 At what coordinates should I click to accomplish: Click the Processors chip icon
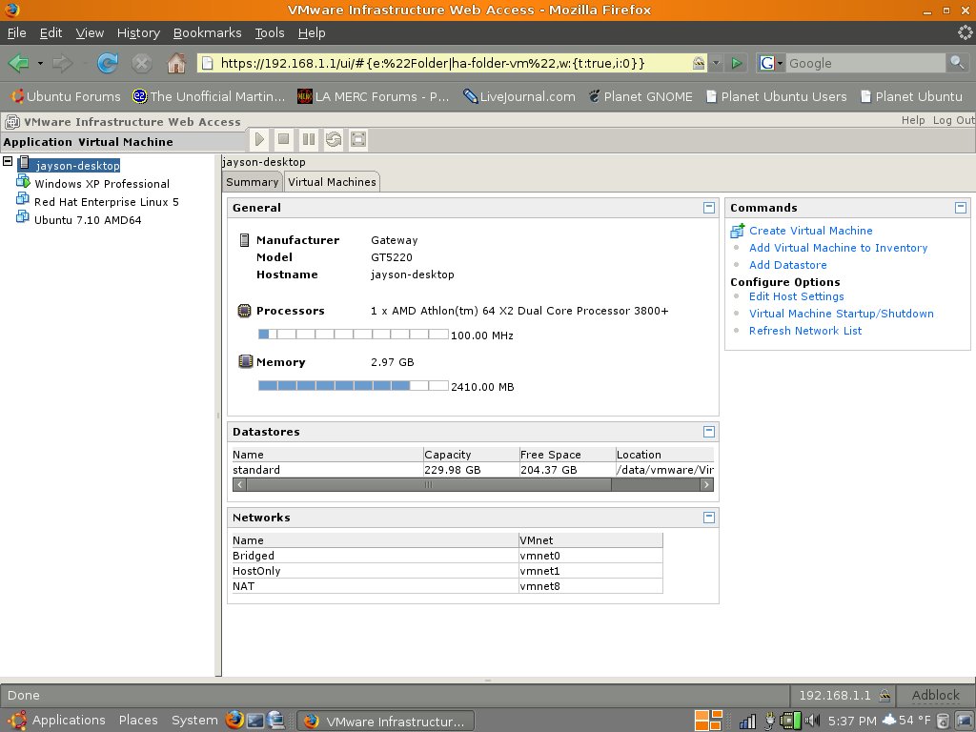pyautogui.click(x=245, y=311)
